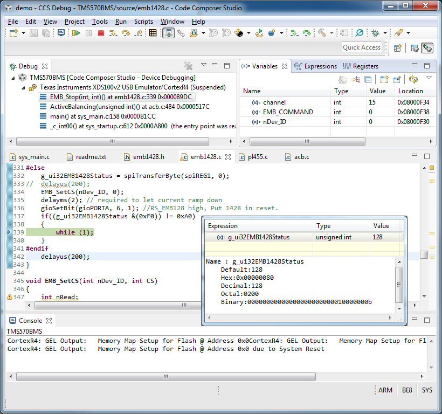Click the memory grid toolbar icon
The height and width of the screenshot is (414, 442).
tap(153, 33)
